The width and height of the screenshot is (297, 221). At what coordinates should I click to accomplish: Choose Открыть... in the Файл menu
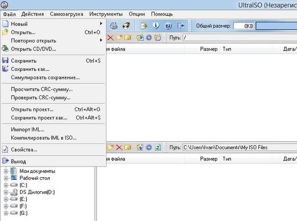tap(53, 32)
